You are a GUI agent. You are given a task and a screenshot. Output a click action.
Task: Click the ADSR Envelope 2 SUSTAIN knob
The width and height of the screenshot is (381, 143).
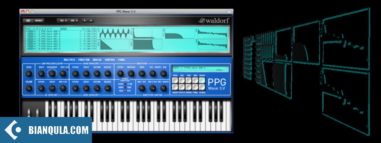[97, 88]
